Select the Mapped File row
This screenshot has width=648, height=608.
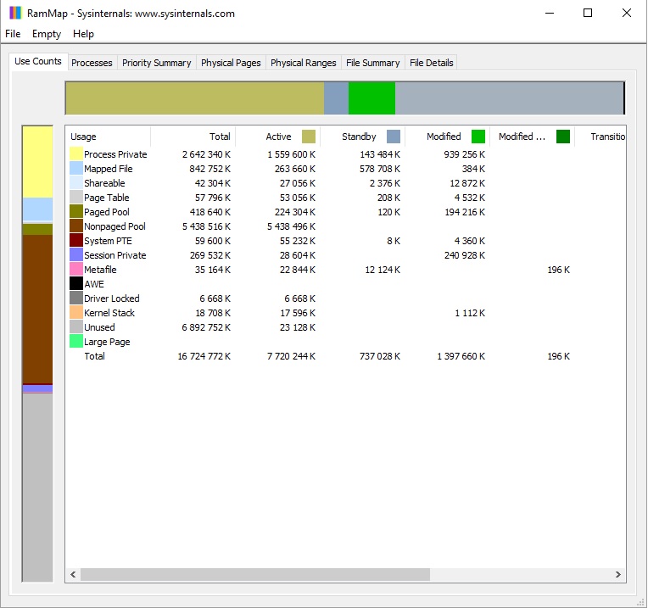point(108,169)
